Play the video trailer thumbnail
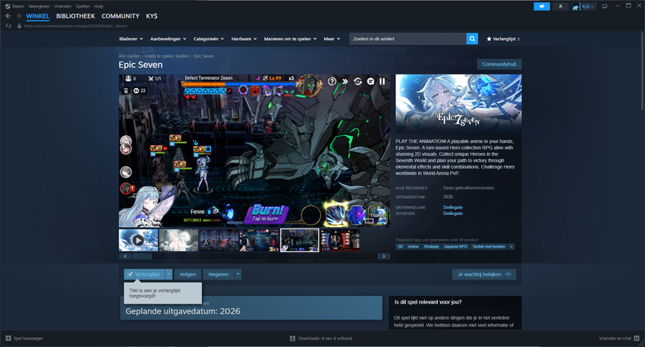This screenshot has height=347, width=645. click(138, 240)
